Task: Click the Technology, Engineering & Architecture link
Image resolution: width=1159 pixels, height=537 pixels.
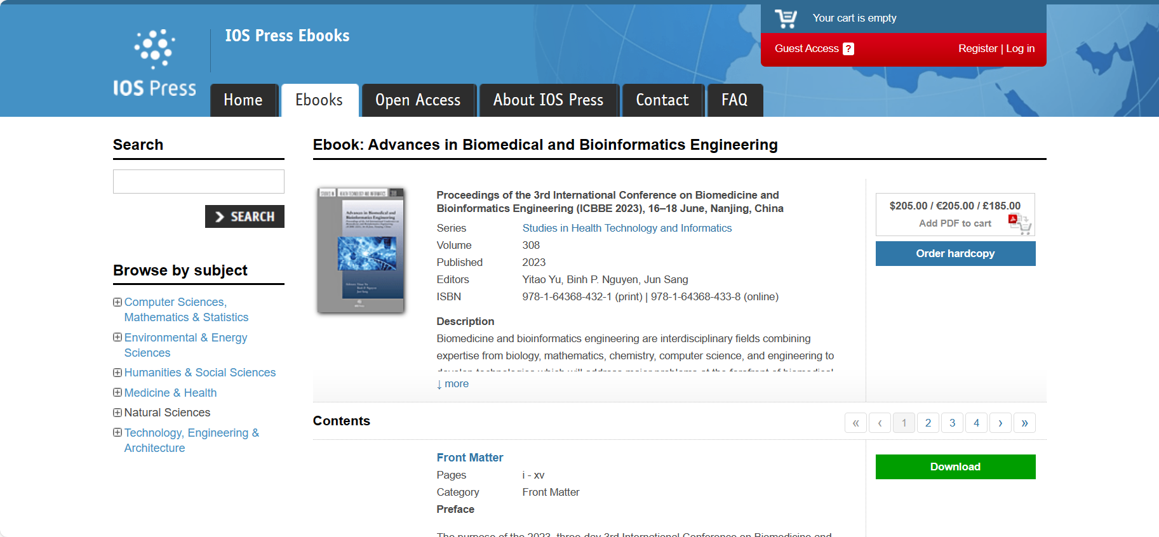Action: pyautogui.click(x=192, y=441)
